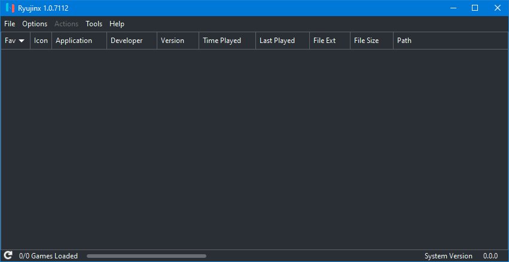Viewport: 509px width, 262px height.
Task: Click the Icon column header
Action: coord(41,41)
